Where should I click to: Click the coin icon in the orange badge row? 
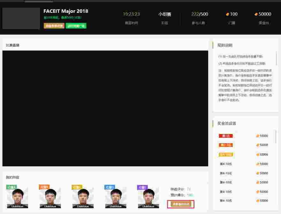pyautogui.click(x=257, y=145)
